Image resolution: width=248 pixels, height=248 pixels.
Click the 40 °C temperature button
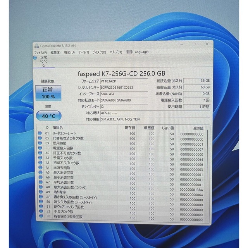[x=48, y=116]
